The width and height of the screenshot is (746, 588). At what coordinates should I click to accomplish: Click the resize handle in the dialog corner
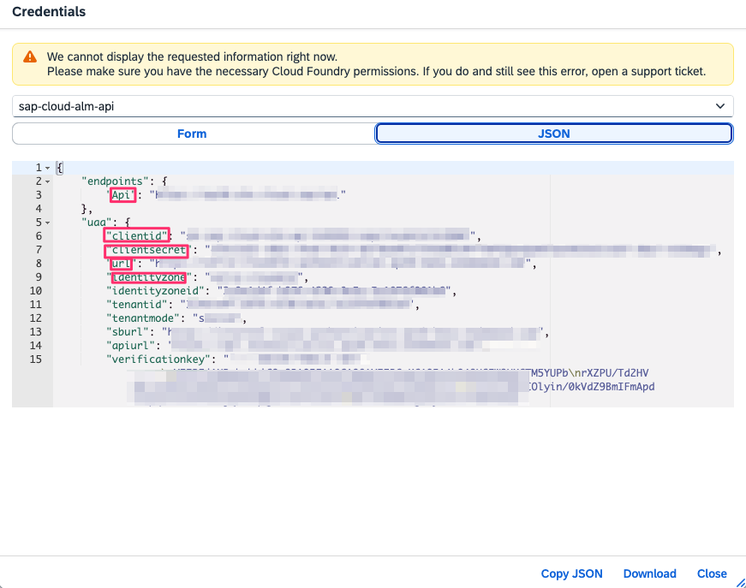coord(739,581)
